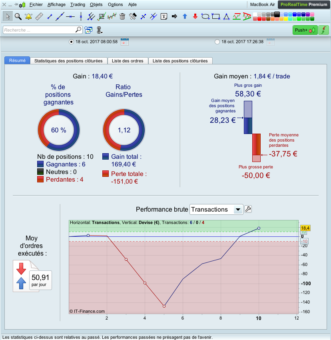331x340 pixels.
Task: Select the ruler measurement tool
Action: pyautogui.click(x=39, y=16)
